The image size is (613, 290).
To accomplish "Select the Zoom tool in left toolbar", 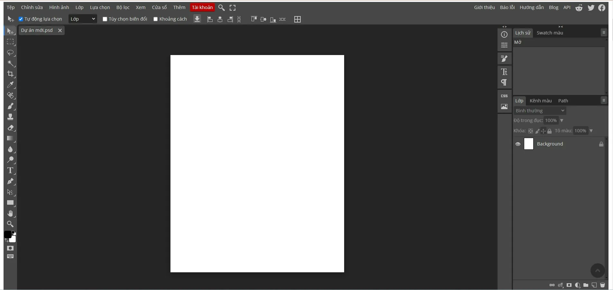I will [x=10, y=224].
